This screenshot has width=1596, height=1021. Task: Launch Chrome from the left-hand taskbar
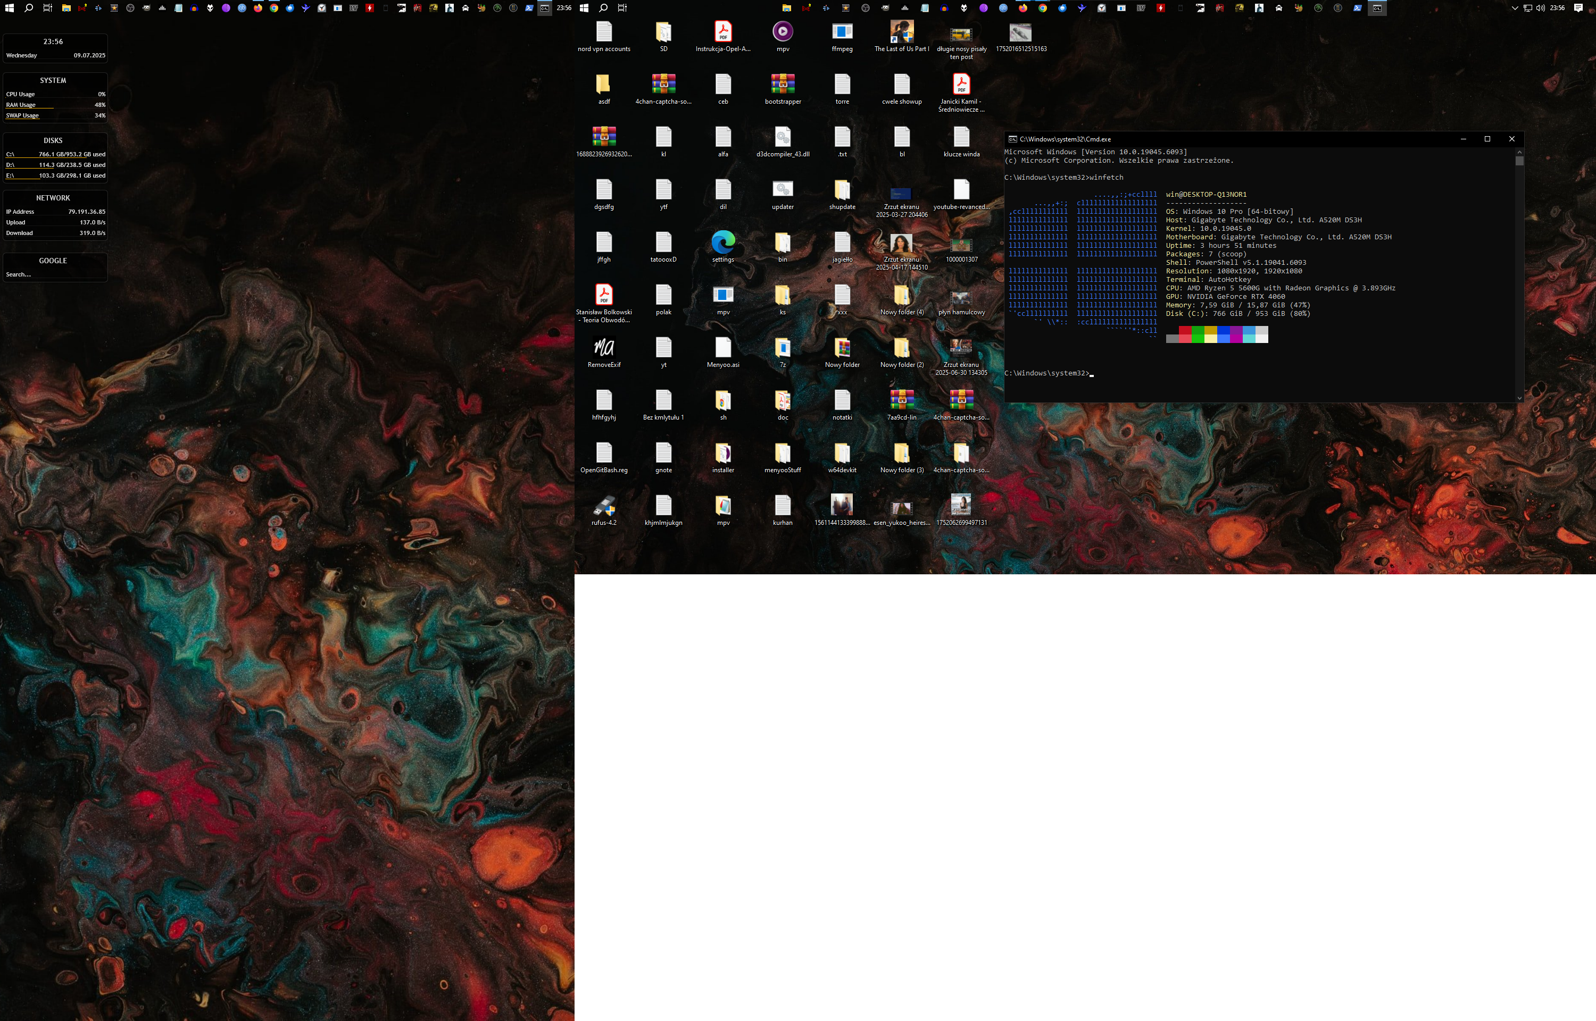[x=274, y=8]
